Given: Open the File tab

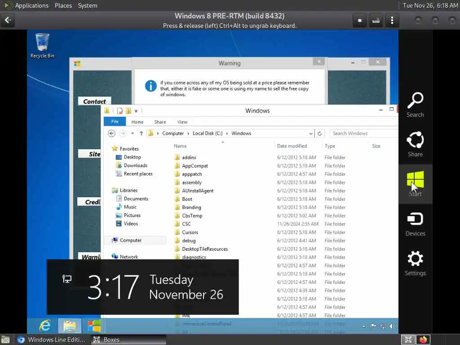Looking at the screenshot, I should tap(115, 121).
